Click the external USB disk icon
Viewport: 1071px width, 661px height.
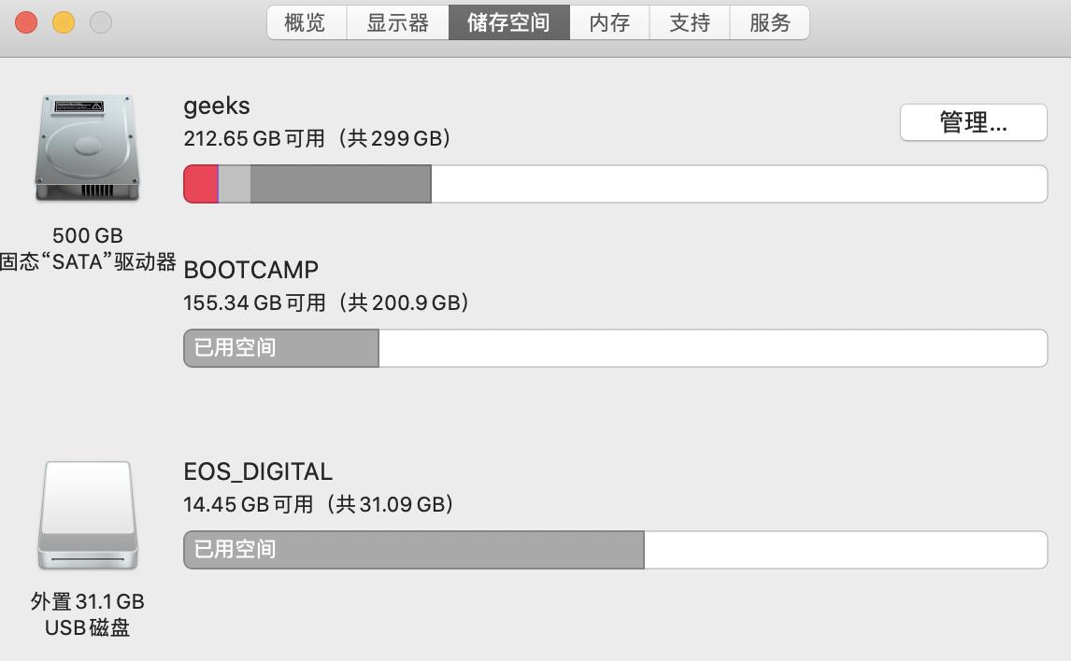coord(87,515)
